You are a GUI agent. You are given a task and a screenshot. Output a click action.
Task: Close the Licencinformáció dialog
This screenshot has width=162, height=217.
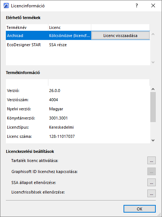153,5
